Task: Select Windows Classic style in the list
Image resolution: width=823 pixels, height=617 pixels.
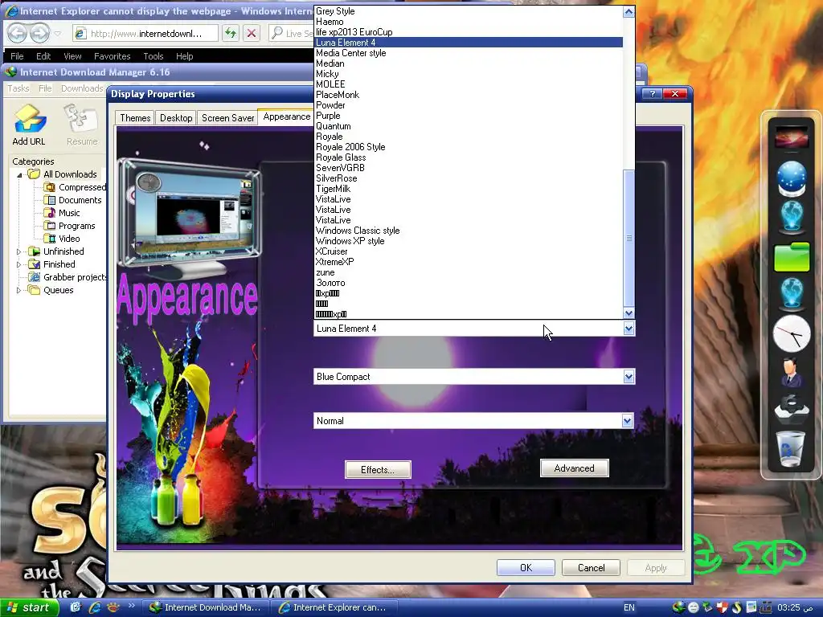Action: tap(469, 231)
